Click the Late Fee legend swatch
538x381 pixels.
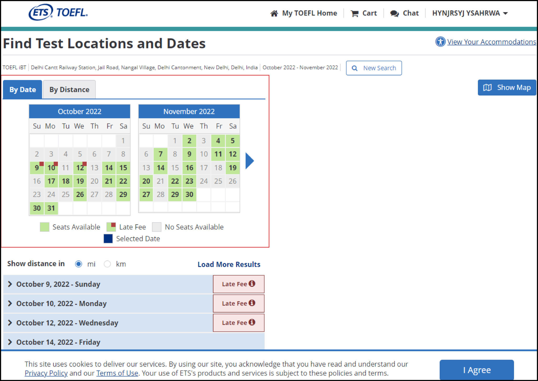(x=111, y=227)
